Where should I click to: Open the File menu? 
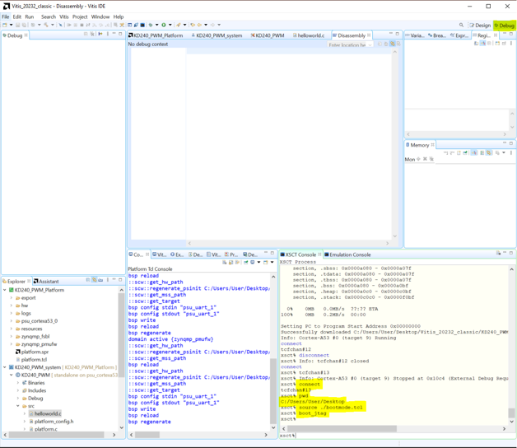pyautogui.click(x=6, y=16)
